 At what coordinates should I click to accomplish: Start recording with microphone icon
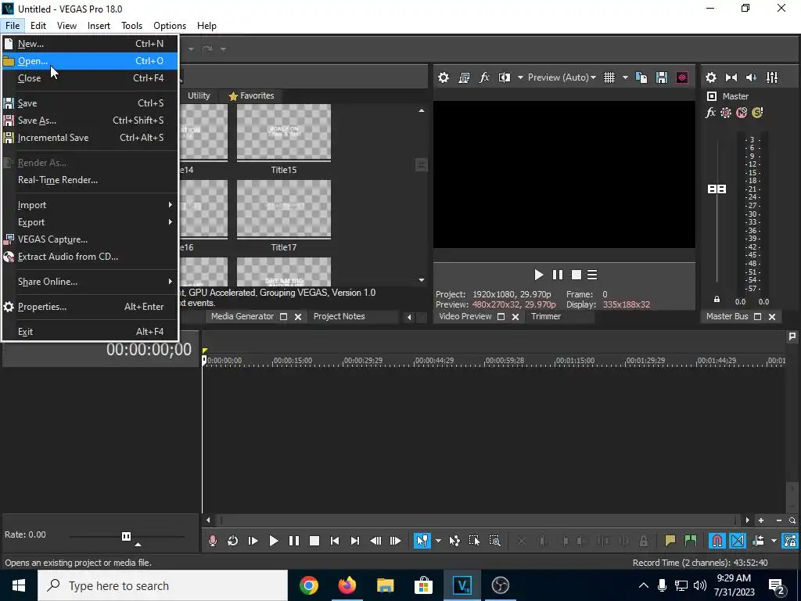[213, 541]
